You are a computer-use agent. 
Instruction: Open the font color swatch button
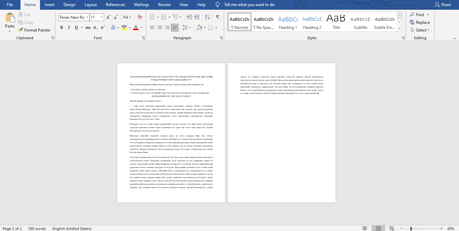pyautogui.click(x=136, y=27)
